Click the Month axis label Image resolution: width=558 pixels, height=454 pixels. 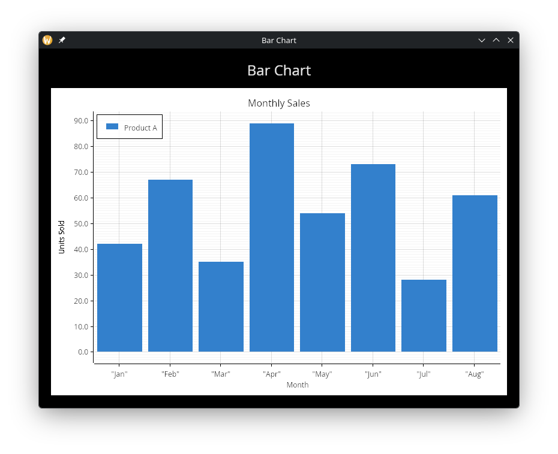(298, 385)
